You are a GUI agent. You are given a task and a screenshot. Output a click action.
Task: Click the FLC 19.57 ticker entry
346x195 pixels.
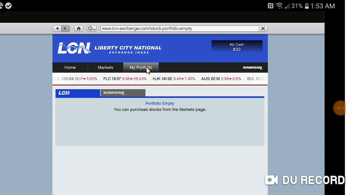(x=125, y=79)
